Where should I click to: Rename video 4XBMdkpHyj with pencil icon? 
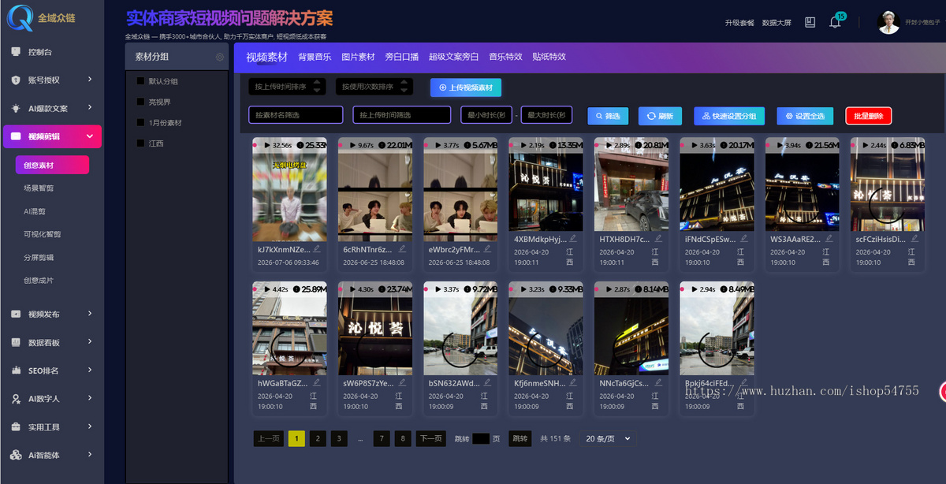pos(572,237)
